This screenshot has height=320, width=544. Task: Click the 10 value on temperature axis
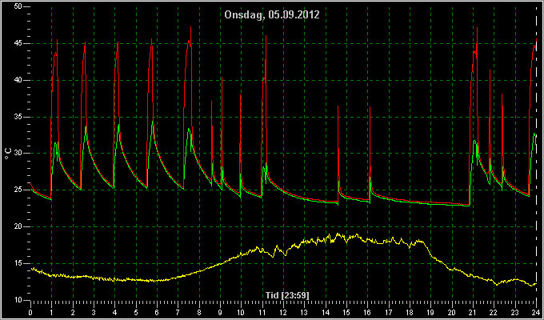[x=18, y=300]
